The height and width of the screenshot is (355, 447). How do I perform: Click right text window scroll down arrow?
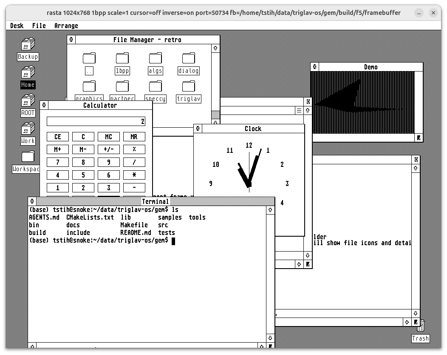pos(416,313)
